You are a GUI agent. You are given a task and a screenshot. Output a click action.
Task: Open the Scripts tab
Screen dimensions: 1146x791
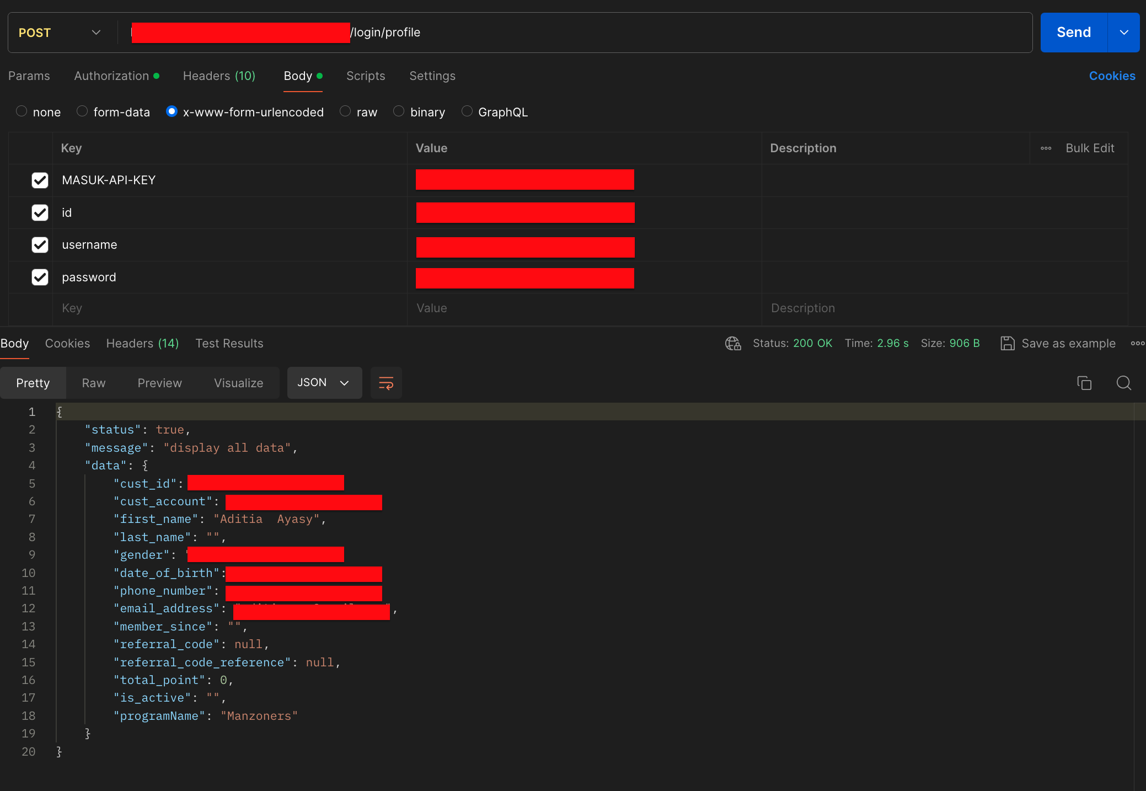click(366, 76)
